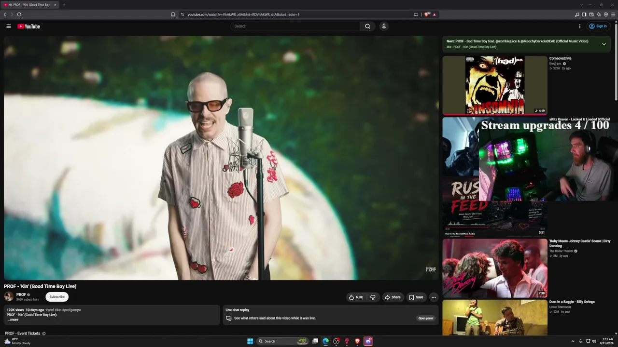Viewport: 618px width, 347px height.
Task: Open The Dollar Theater channel name
Action: pos(562,251)
